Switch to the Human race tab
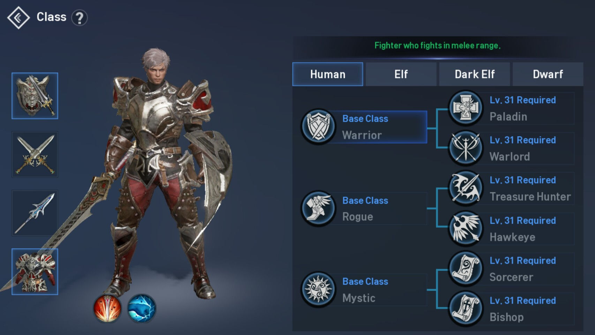The height and width of the screenshot is (335, 595). pos(328,74)
